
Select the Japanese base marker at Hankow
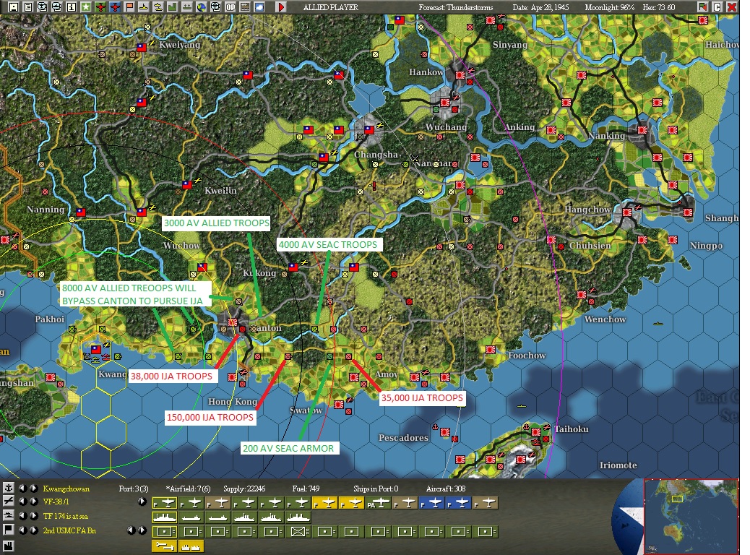(x=460, y=74)
